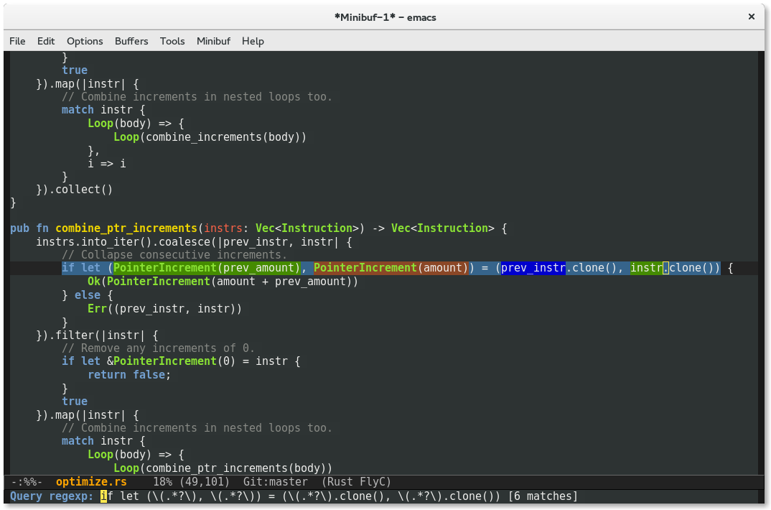Viewport: 771px width, 510px height.
Task: Open the Buffers menu
Action: (131, 41)
